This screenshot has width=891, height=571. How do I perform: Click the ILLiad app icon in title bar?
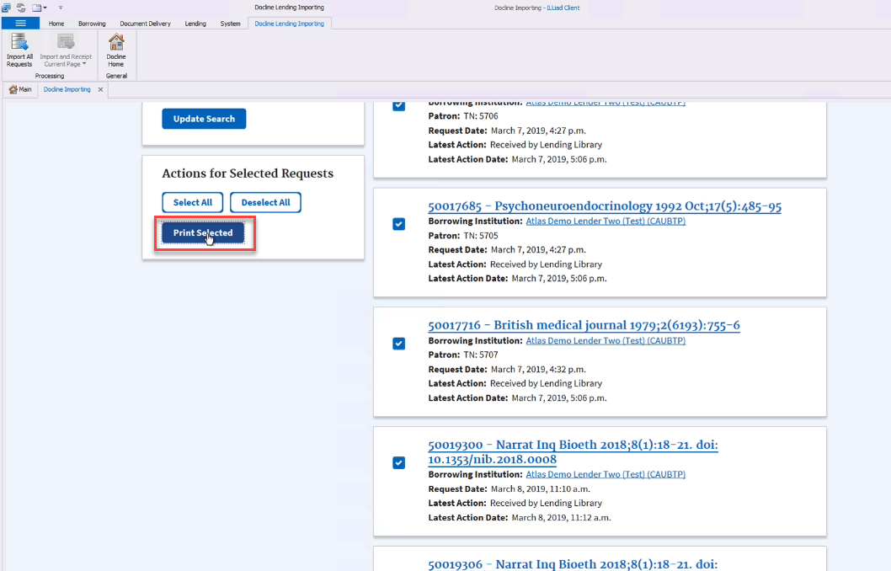7,8
